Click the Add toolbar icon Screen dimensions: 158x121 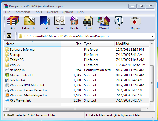[x=13, y=21]
